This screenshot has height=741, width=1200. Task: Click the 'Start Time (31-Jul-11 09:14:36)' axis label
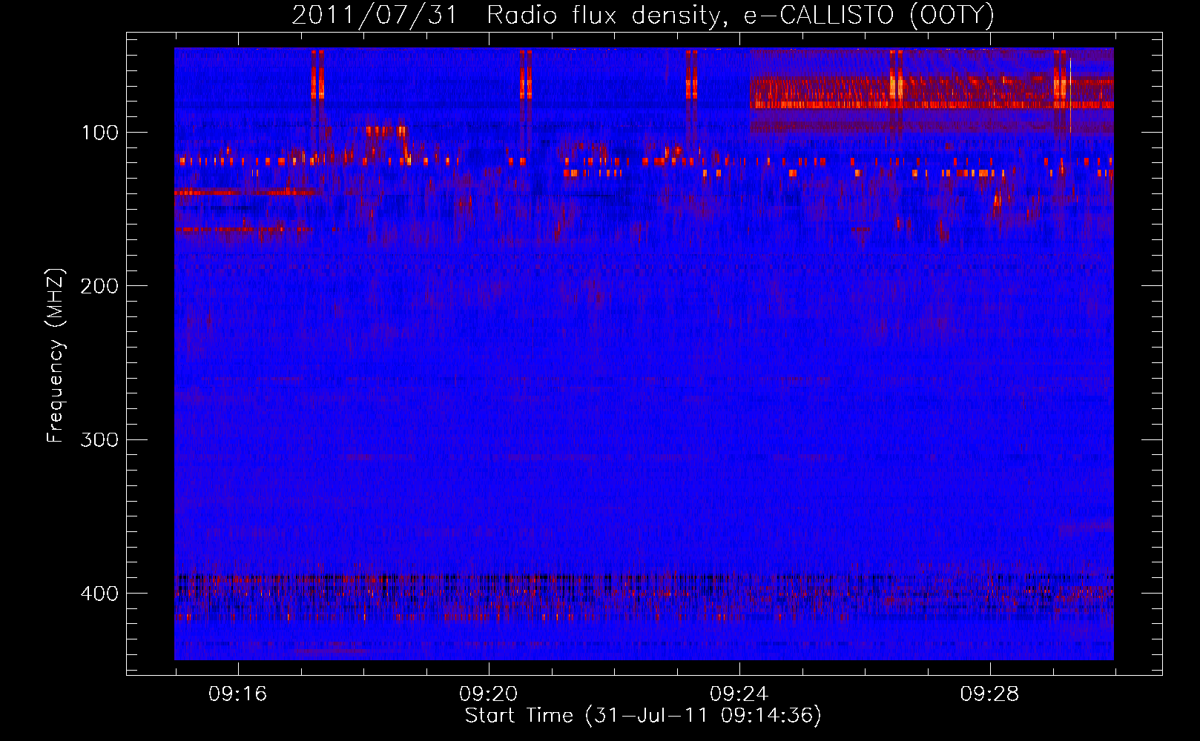[x=643, y=716]
